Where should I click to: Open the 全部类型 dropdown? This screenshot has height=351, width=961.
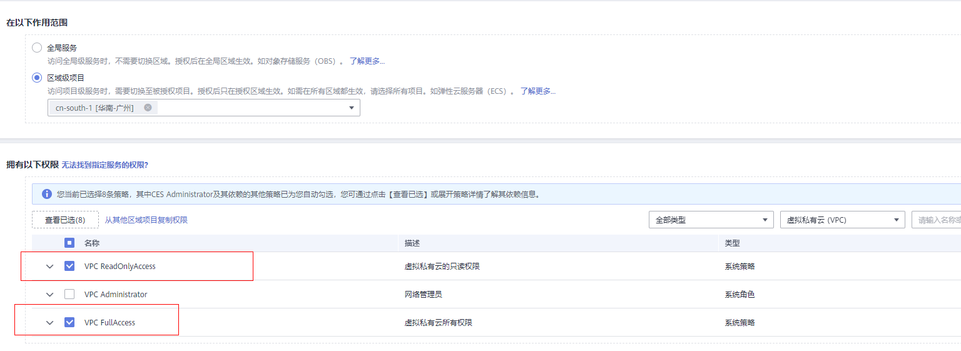[x=711, y=220]
